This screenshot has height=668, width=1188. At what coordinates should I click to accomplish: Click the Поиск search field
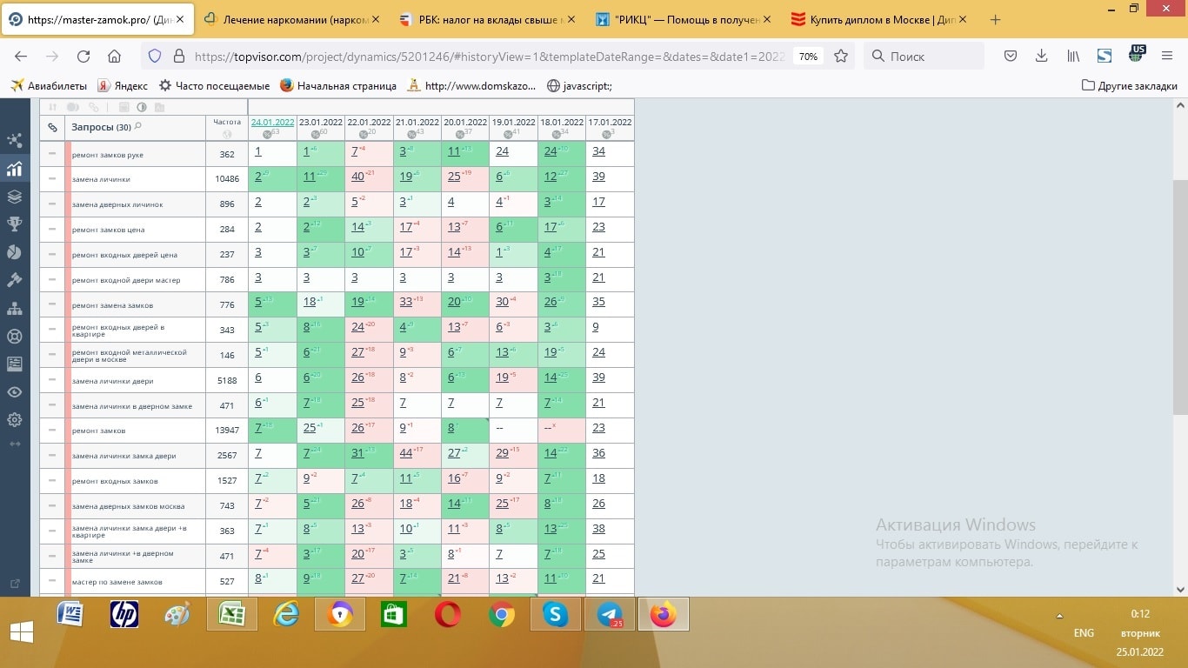(924, 56)
